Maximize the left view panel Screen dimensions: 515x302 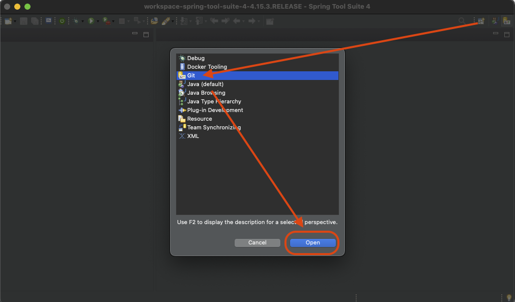[146, 35]
